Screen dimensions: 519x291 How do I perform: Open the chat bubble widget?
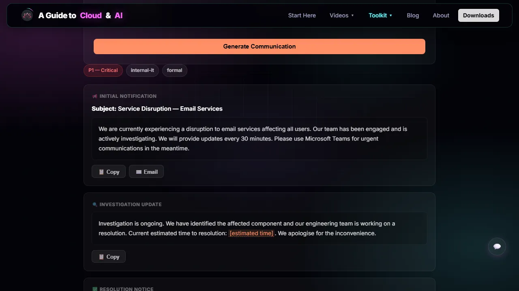click(x=497, y=247)
